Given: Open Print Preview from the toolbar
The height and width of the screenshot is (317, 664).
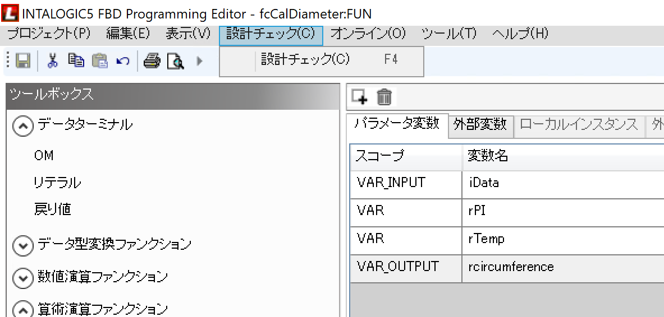Looking at the screenshot, I should [x=176, y=61].
